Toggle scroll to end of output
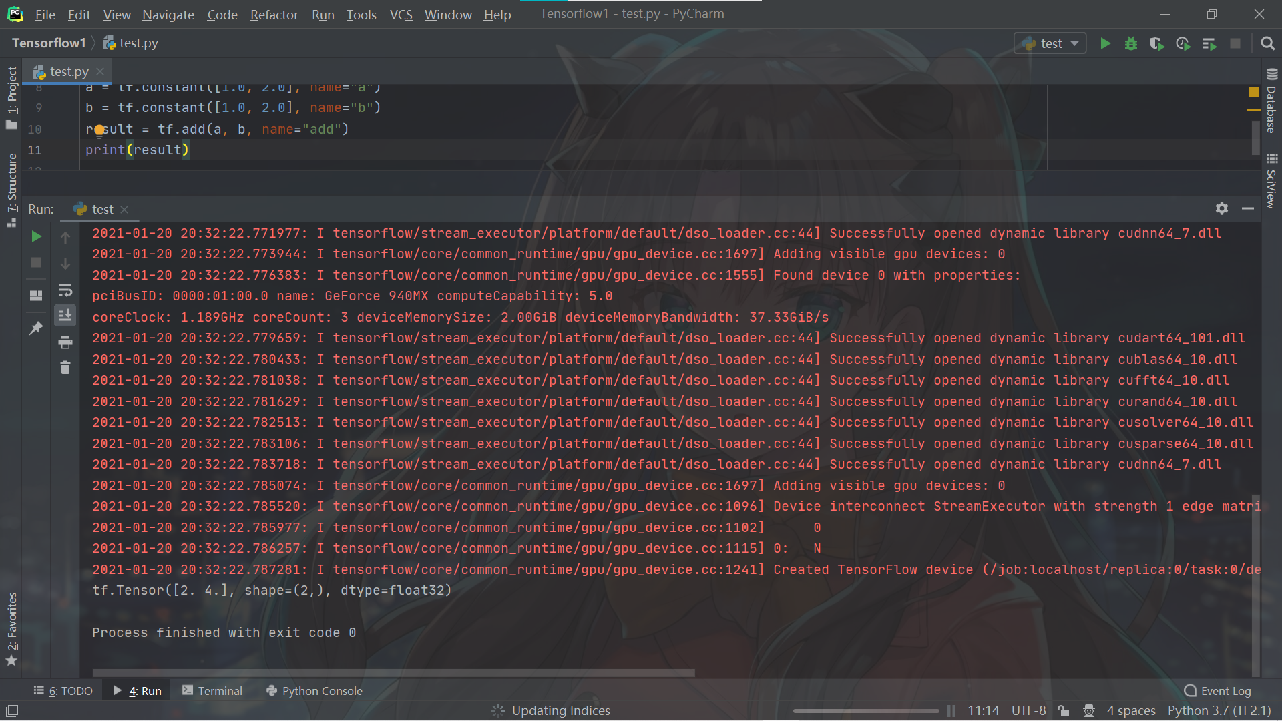 (x=65, y=316)
